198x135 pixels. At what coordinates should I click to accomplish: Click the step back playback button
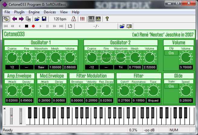(x=19, y=26)
